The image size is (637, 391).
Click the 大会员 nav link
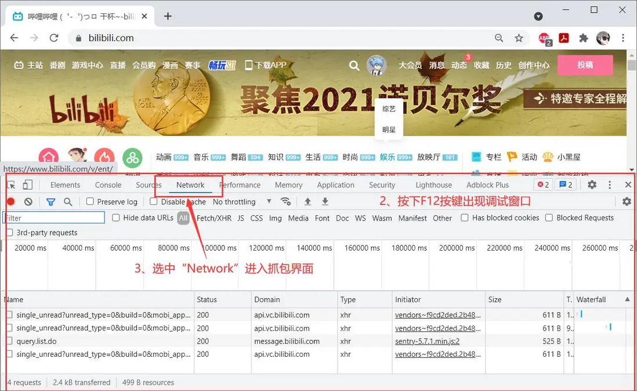tap(410, 65)
